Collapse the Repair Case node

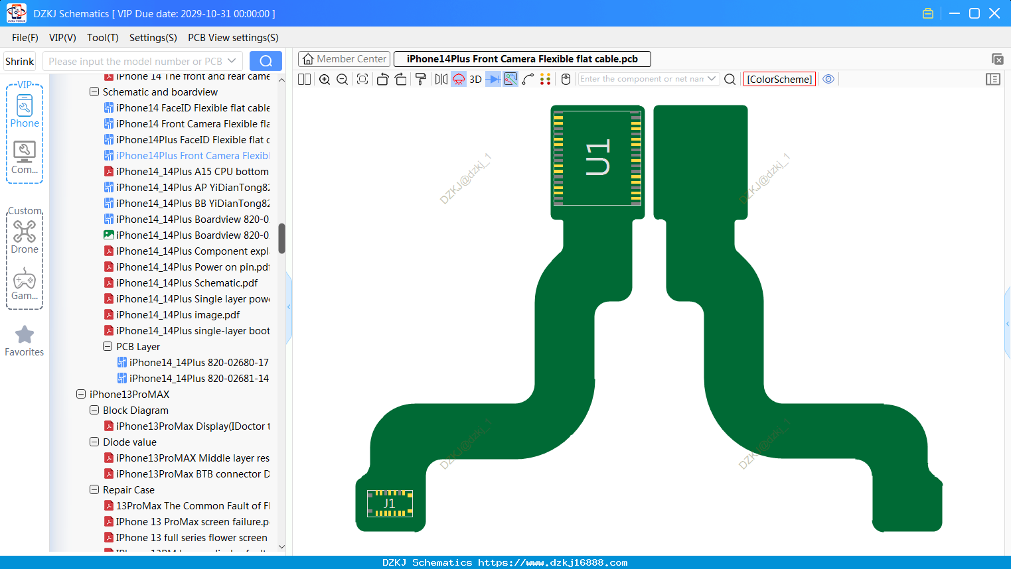(94, 490)
